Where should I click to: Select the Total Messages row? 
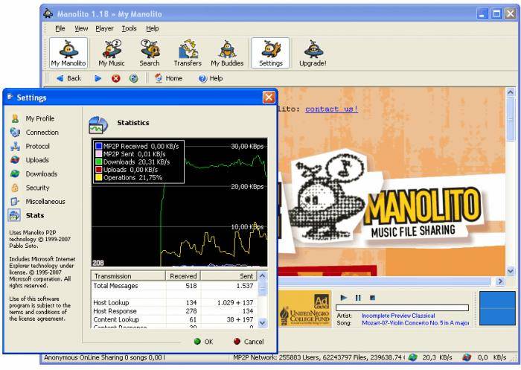pos(173,286)
